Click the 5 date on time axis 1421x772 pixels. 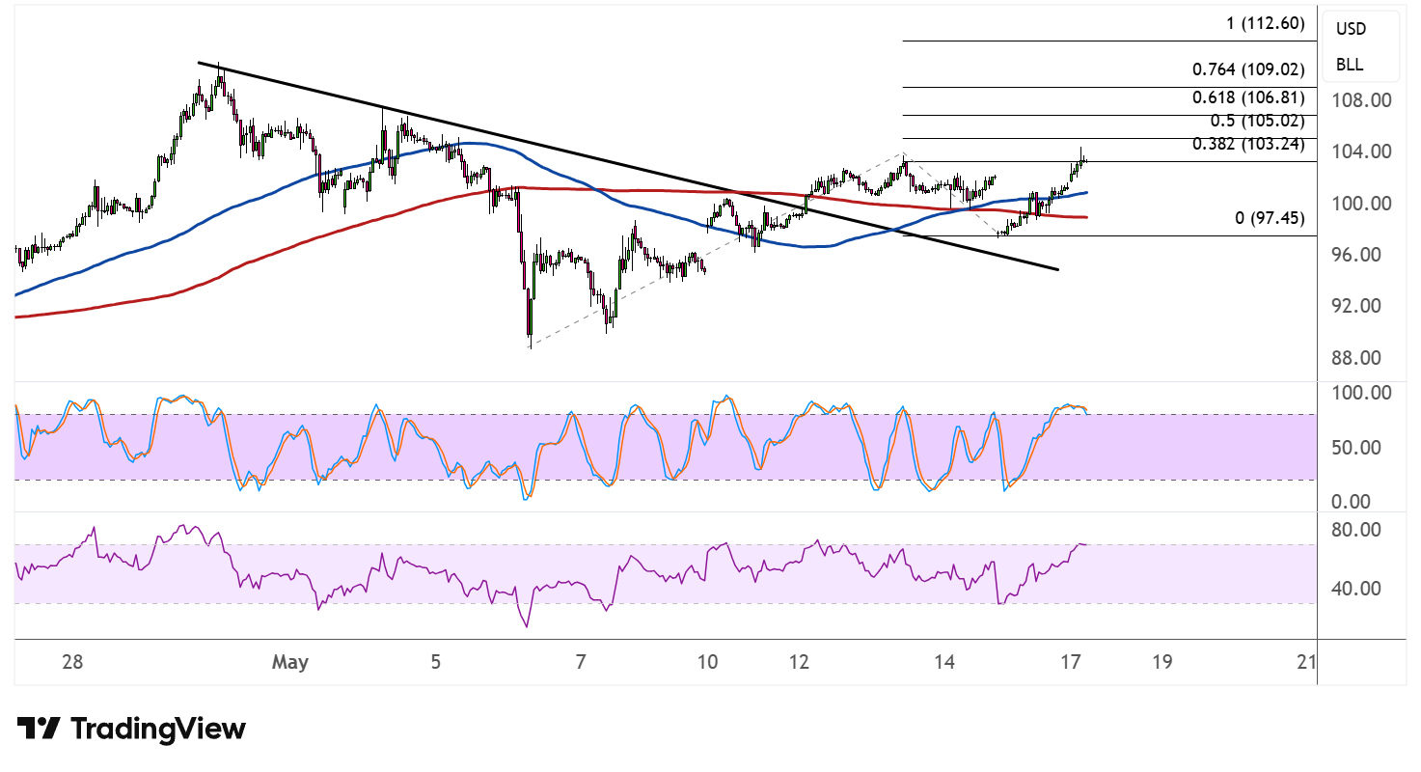(436, 663)
